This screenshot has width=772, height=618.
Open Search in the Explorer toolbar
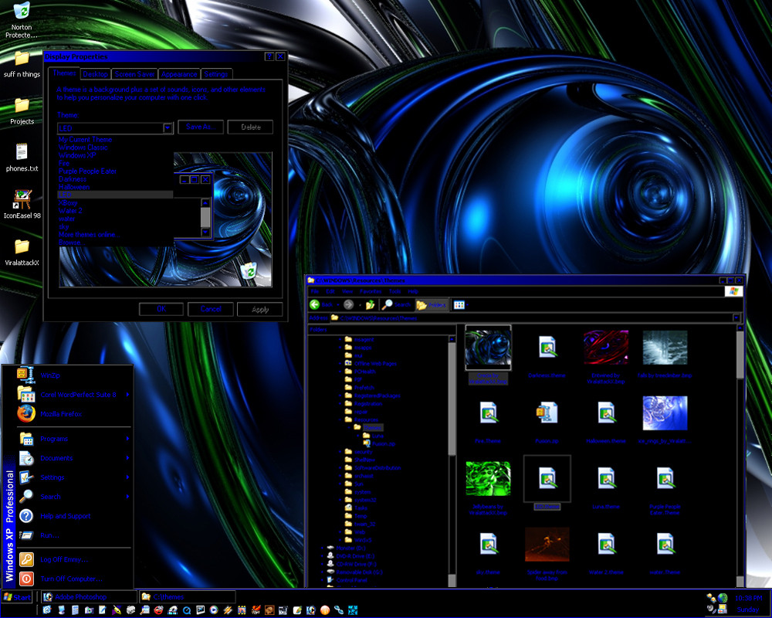396,304
